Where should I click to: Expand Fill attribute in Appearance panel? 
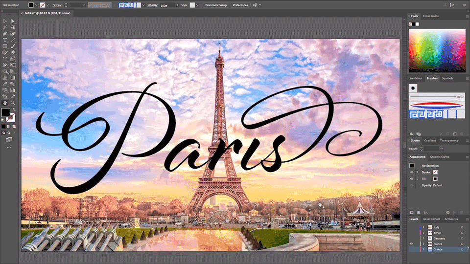[418, 179]
